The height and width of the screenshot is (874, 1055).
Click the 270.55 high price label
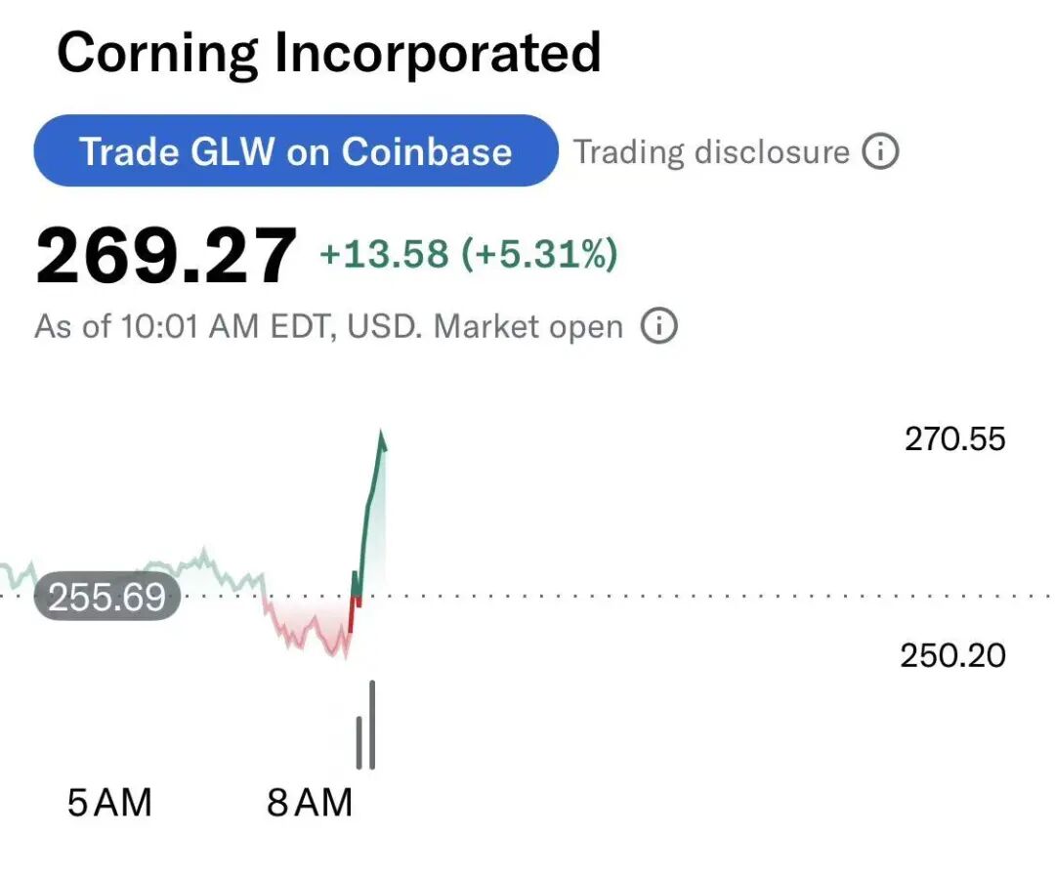[x=954, y=439]
